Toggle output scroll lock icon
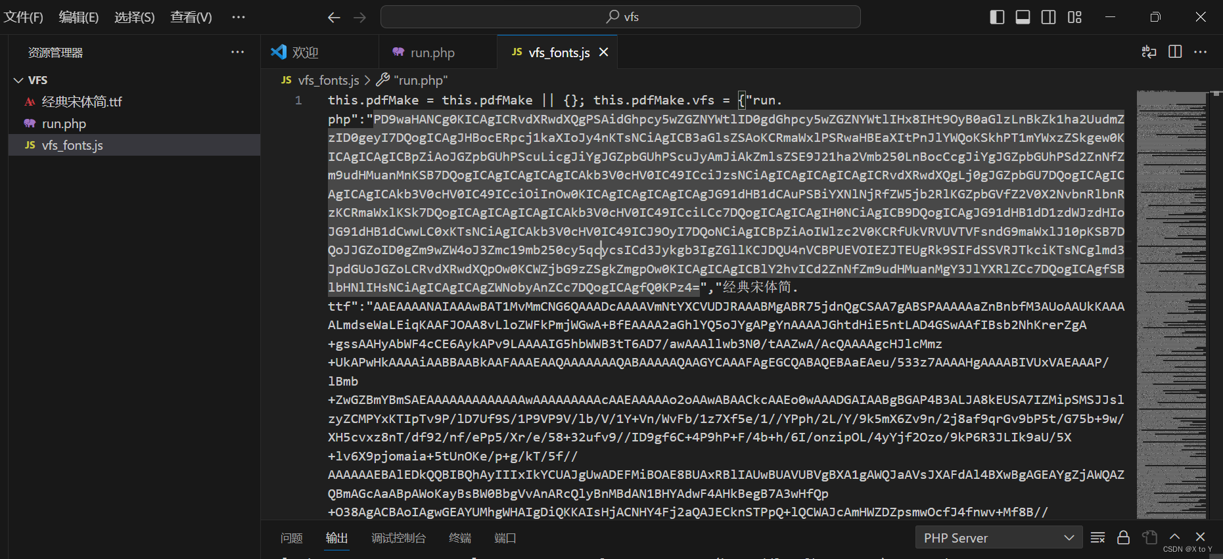This screenshot has height=559, width=1223. [x=1124, y=538]
